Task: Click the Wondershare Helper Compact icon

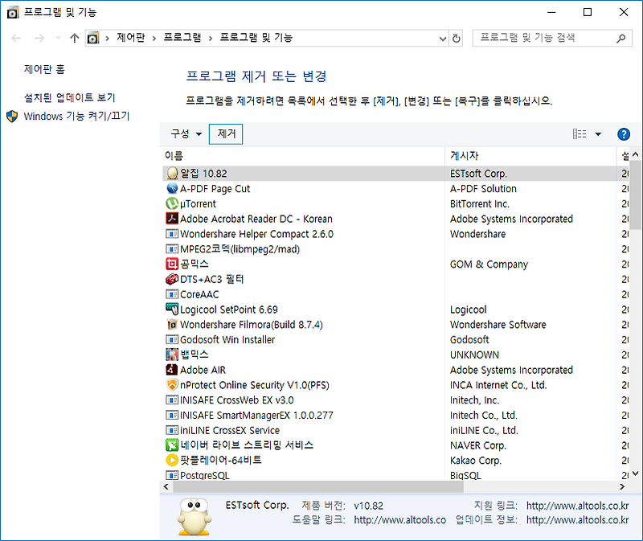Action: (172, 234)
